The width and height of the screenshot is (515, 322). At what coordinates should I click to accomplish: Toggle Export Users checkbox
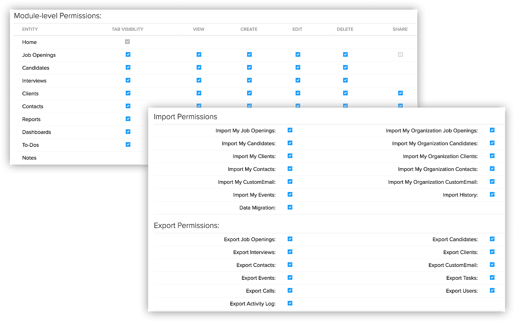pos(492,290)
